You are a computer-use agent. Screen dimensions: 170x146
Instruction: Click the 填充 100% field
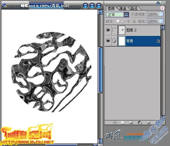tap(153, 21)
